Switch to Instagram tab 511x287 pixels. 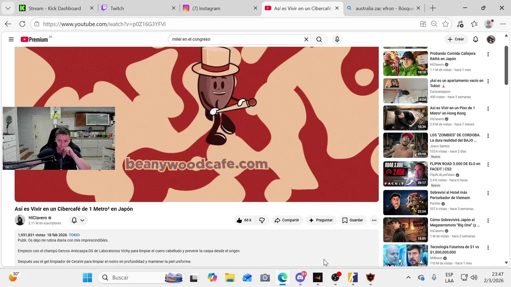(x=220, y=8)
